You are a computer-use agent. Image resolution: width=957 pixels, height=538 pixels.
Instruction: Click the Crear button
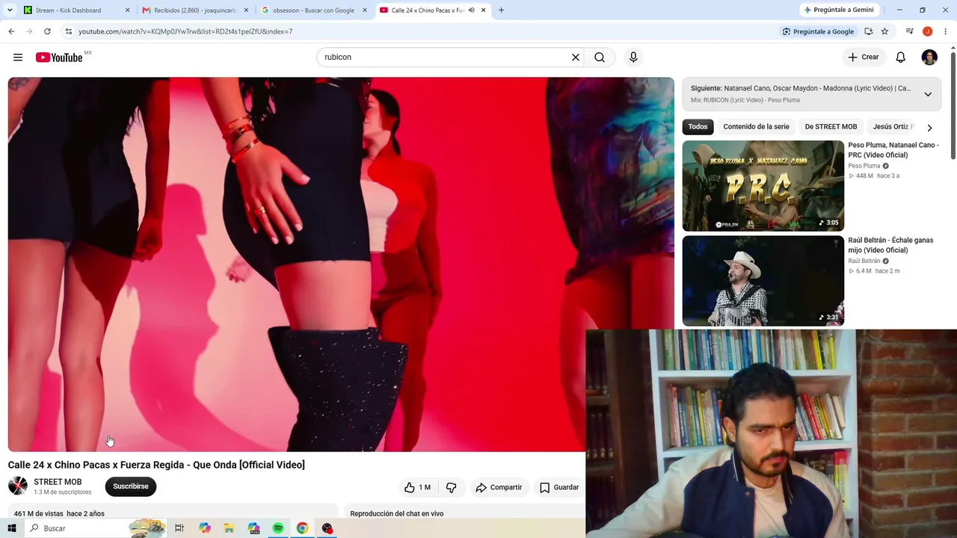[x=864, y=58]
